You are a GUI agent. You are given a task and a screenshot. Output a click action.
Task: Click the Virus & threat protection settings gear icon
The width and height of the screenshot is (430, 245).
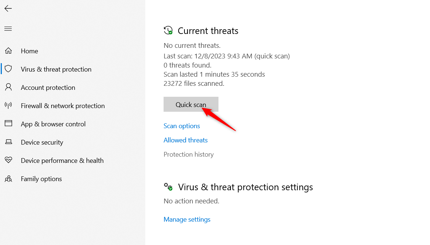168,187
